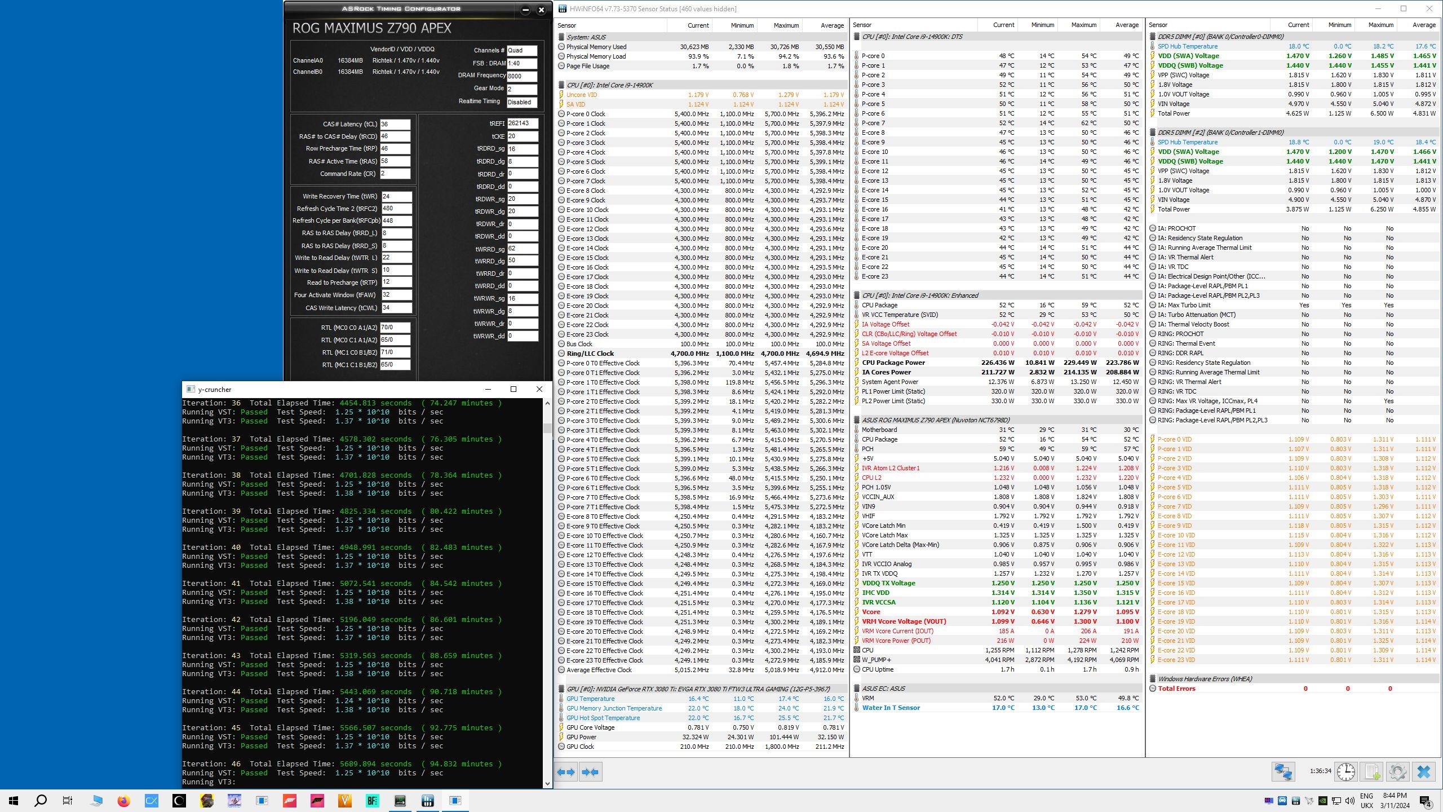Click the jet-shaped tray icon
Image resolution: width=1443 pixels, height=812 pixels.
tap(1309, 801)
